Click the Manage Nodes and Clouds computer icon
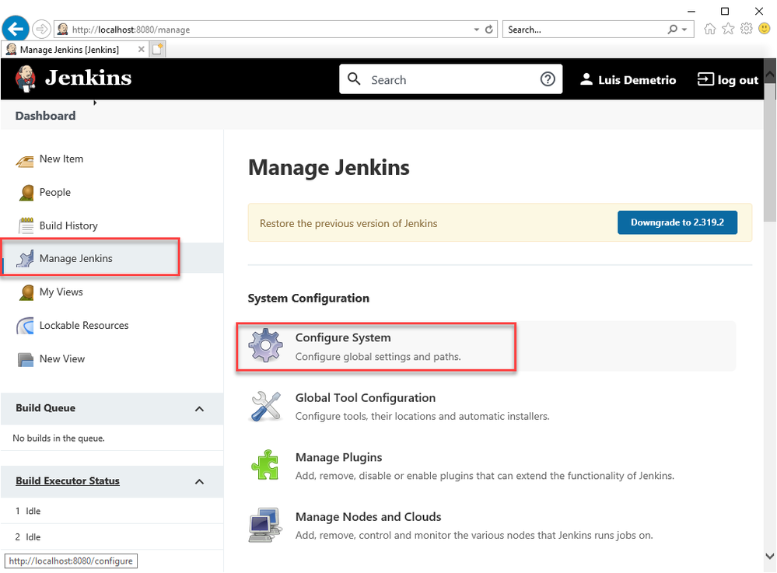The height and width of the screenshot is (573, 777). 265,525
